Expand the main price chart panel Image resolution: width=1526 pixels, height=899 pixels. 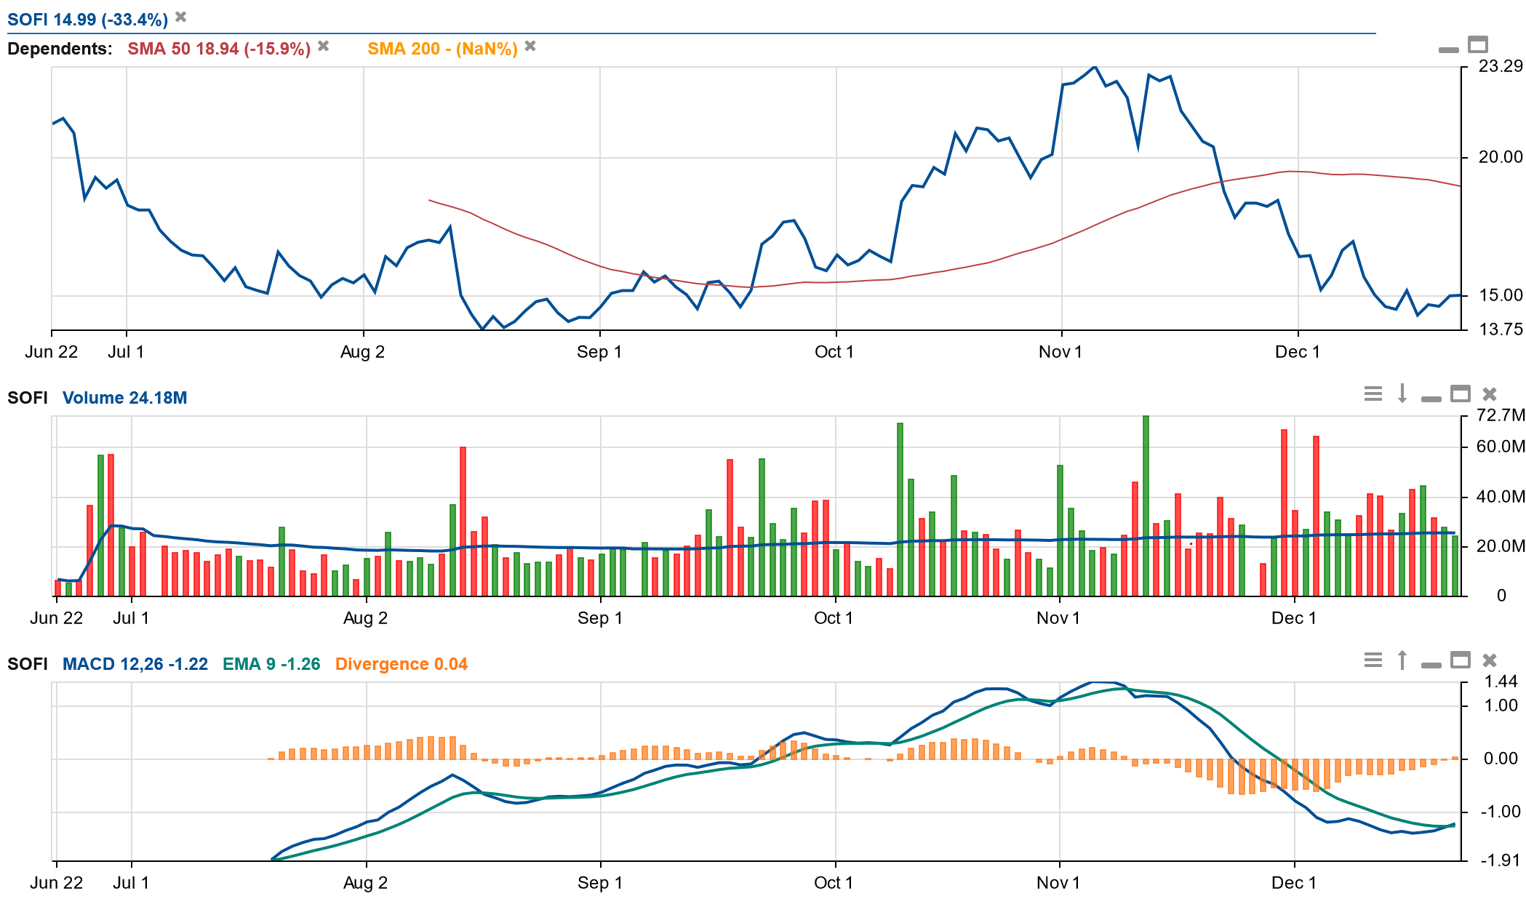tap(1477, 45)
